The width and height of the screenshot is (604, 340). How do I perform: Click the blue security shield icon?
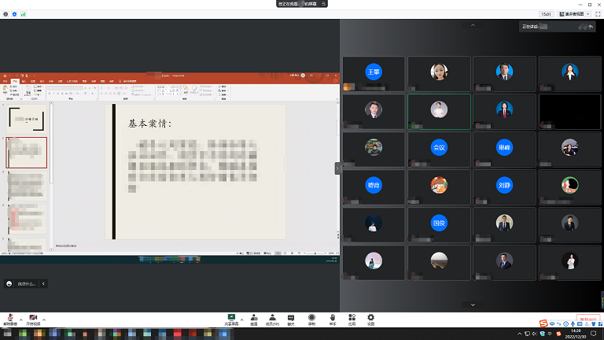[14, 14]
